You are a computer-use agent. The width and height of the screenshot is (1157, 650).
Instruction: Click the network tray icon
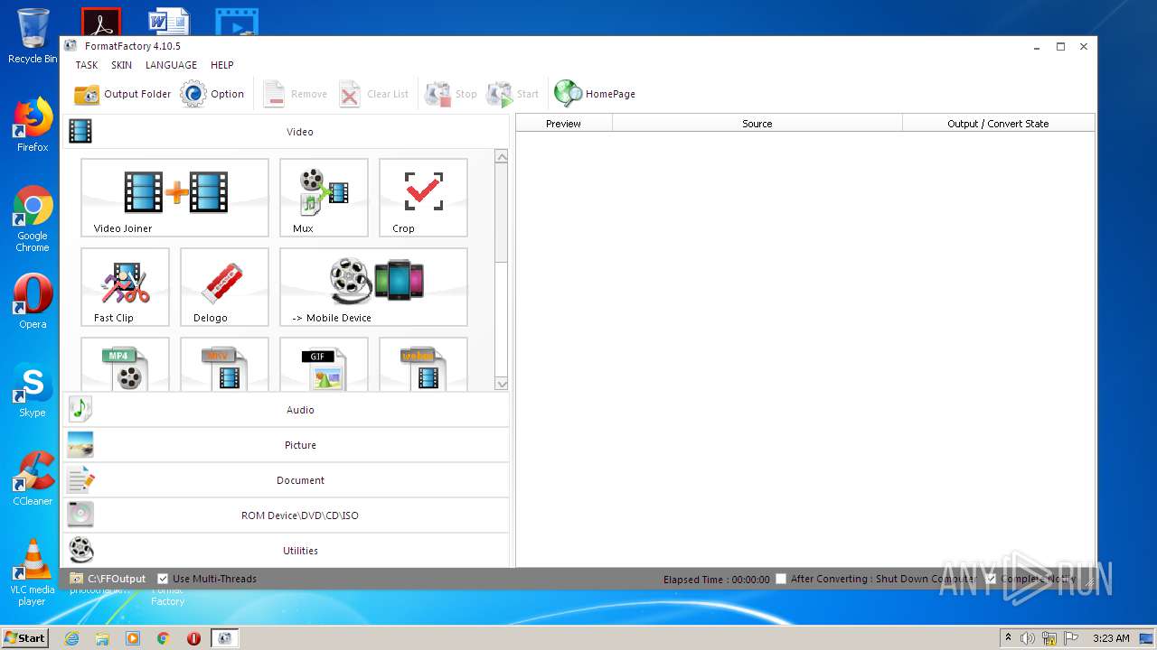point(1049,638)
